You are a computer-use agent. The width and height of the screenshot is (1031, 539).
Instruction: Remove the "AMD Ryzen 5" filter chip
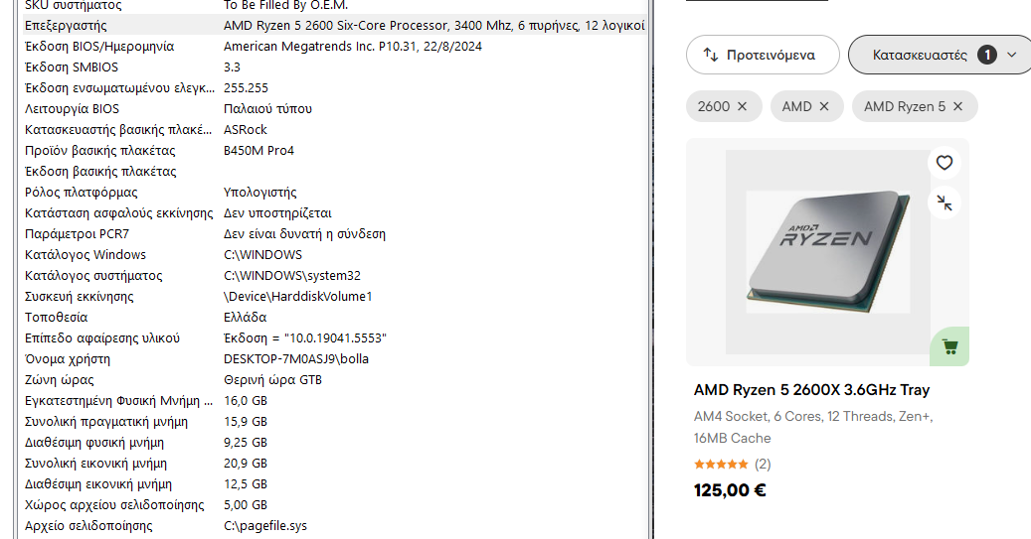click(x=957, y=106)
